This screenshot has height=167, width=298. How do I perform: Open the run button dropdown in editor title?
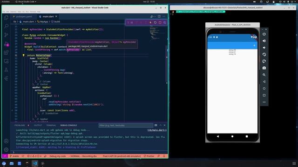point(155,17)
